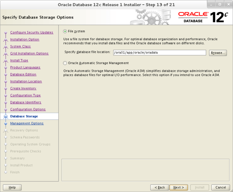Viewport: 233px width, 192px height.
Task: Advance to Management Options step
Action: (27, 123)
